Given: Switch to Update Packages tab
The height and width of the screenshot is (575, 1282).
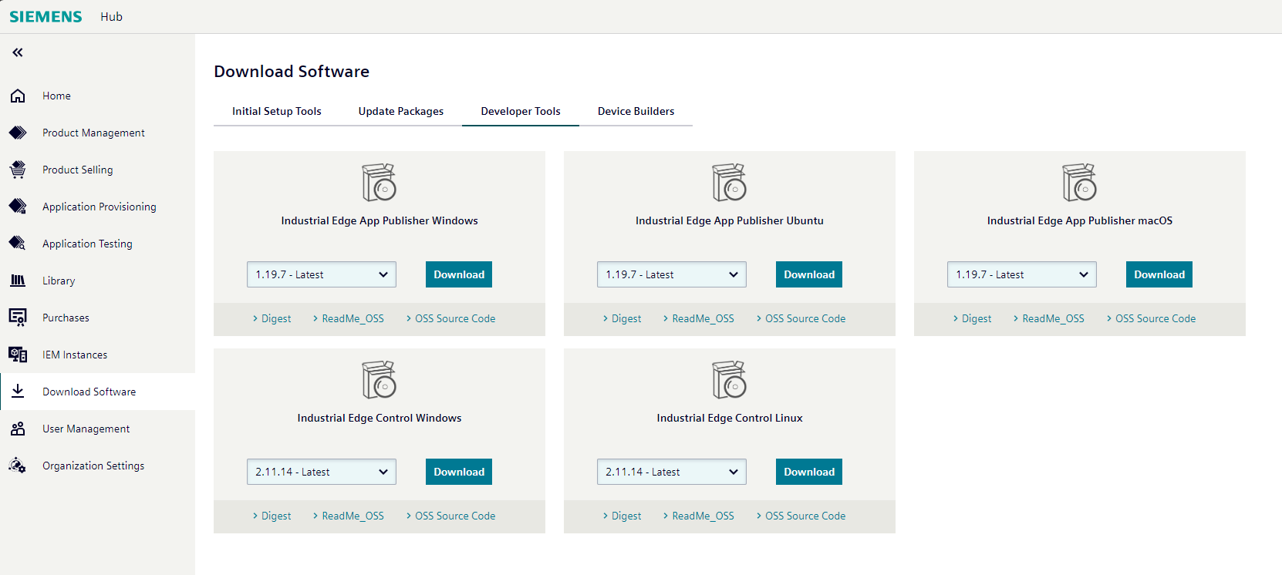Looking at the screenshot, I should click(401, 111).
